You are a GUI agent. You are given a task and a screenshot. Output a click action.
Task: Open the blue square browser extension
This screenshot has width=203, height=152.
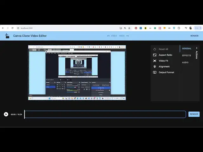pos(141,28)
